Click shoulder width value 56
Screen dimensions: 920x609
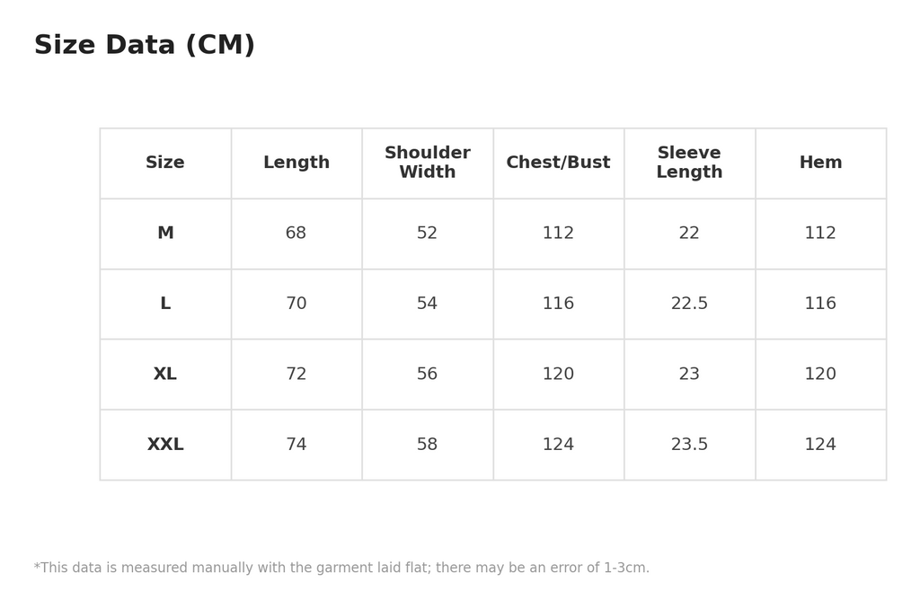coord(427,374)
